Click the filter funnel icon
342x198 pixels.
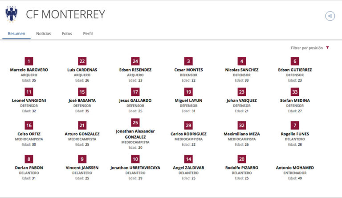(327, 48)
